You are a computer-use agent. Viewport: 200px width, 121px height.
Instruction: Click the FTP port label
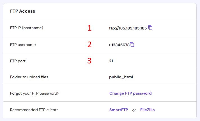click(x=18, y=61)
